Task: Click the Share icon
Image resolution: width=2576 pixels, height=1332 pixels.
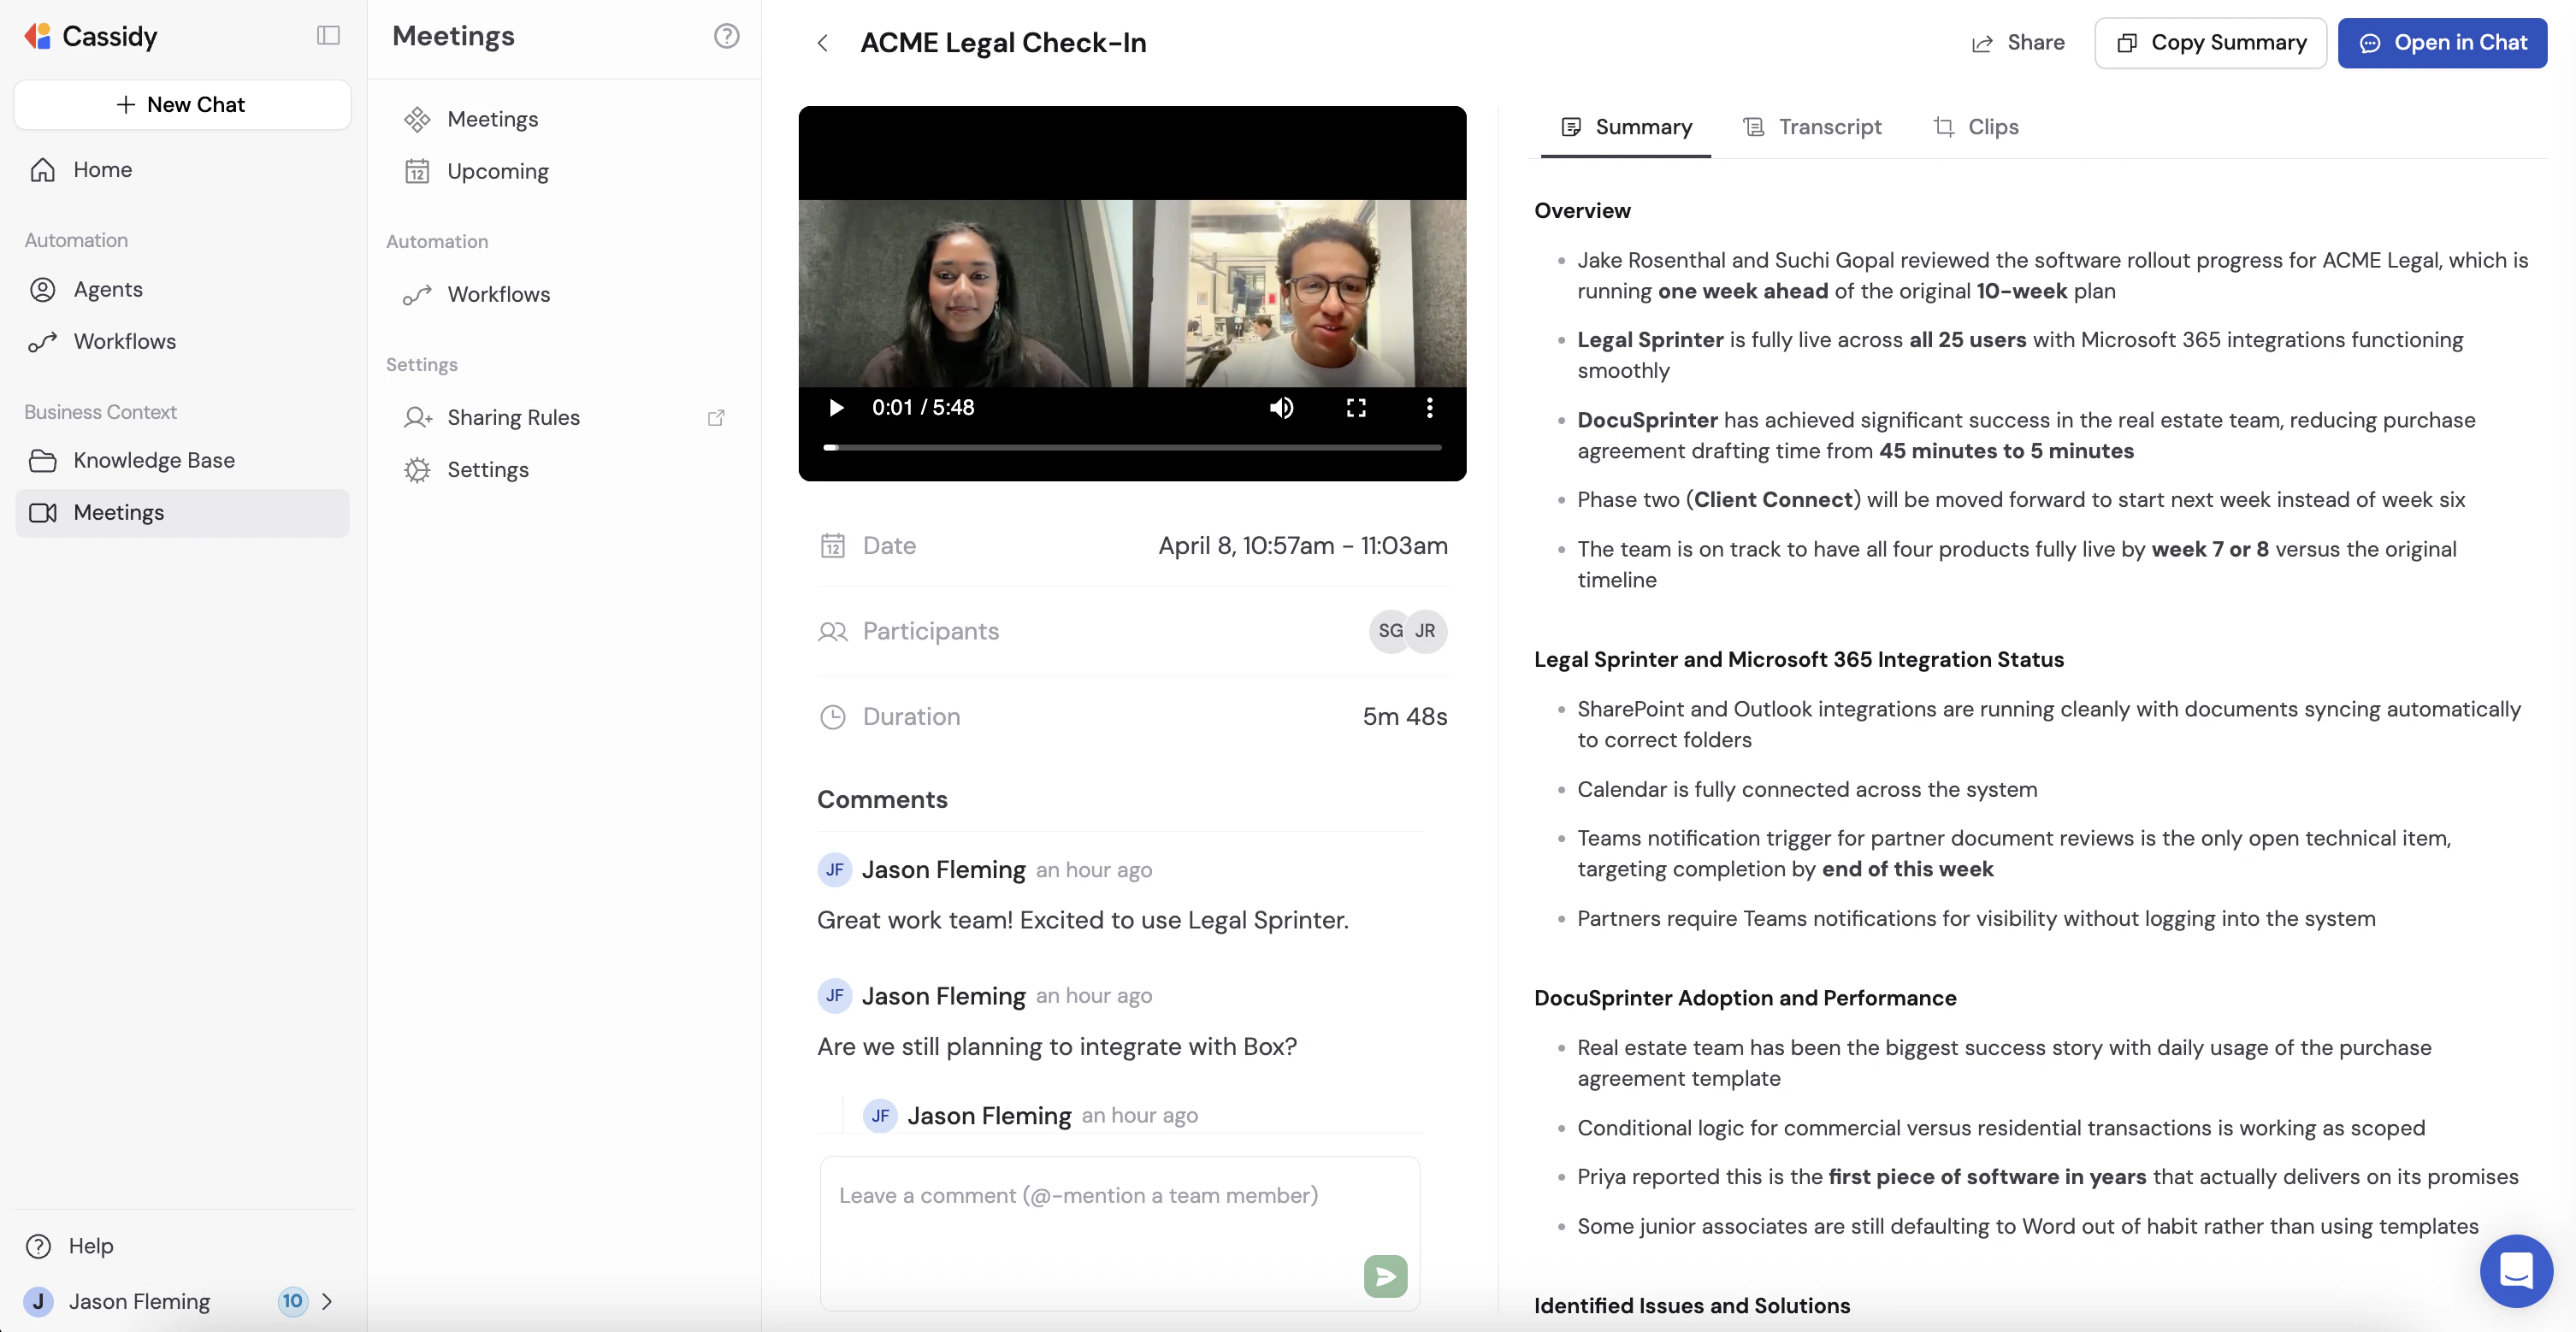Action: (x=1983, y=43)
